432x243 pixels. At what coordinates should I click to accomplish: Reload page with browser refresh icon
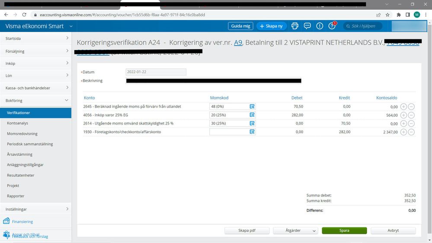[24, 15]
